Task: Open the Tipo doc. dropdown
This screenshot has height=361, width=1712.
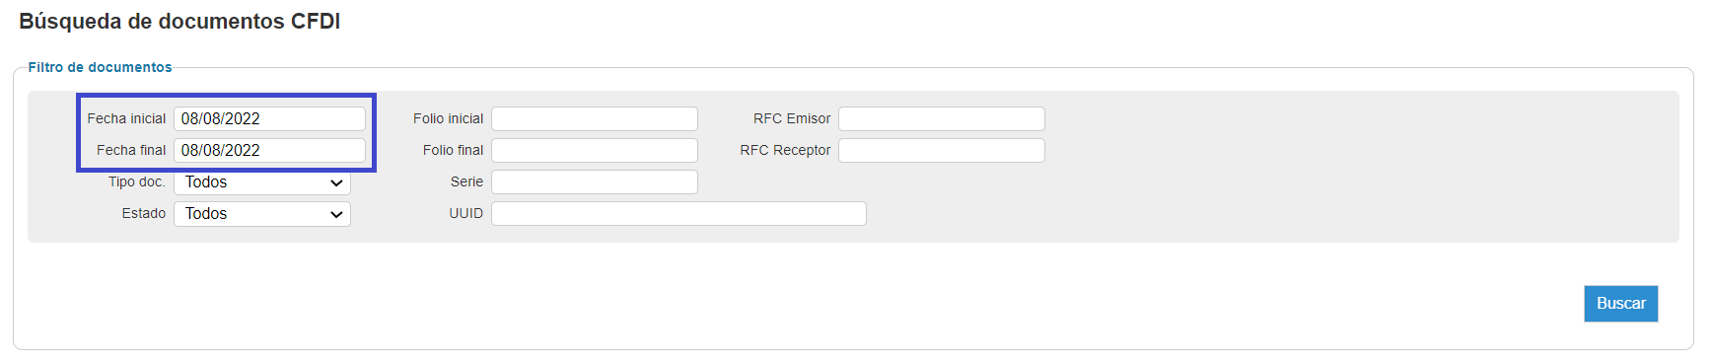Action: coord(262,182)
